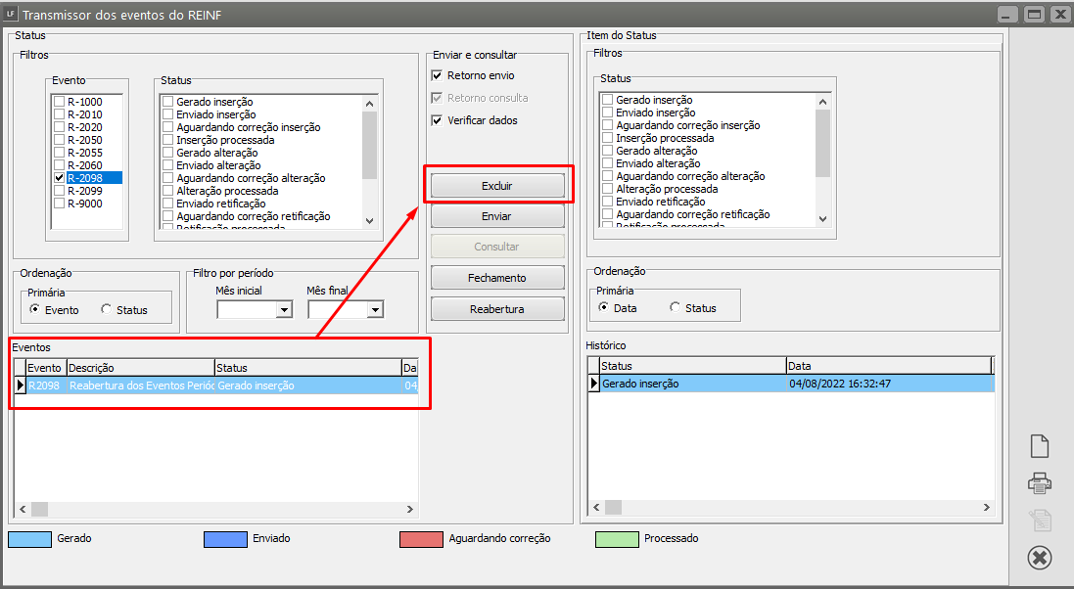Click the grayed-out edit document icon

tap(1040, 520)
